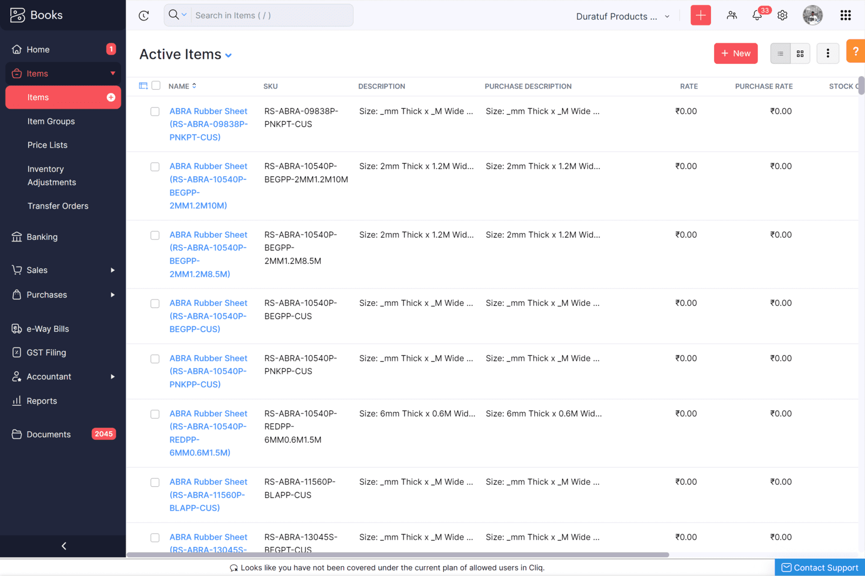Screen dimensions: 865x576
Task: Click the Cliq notice headset icon
Action: [234, 568]
